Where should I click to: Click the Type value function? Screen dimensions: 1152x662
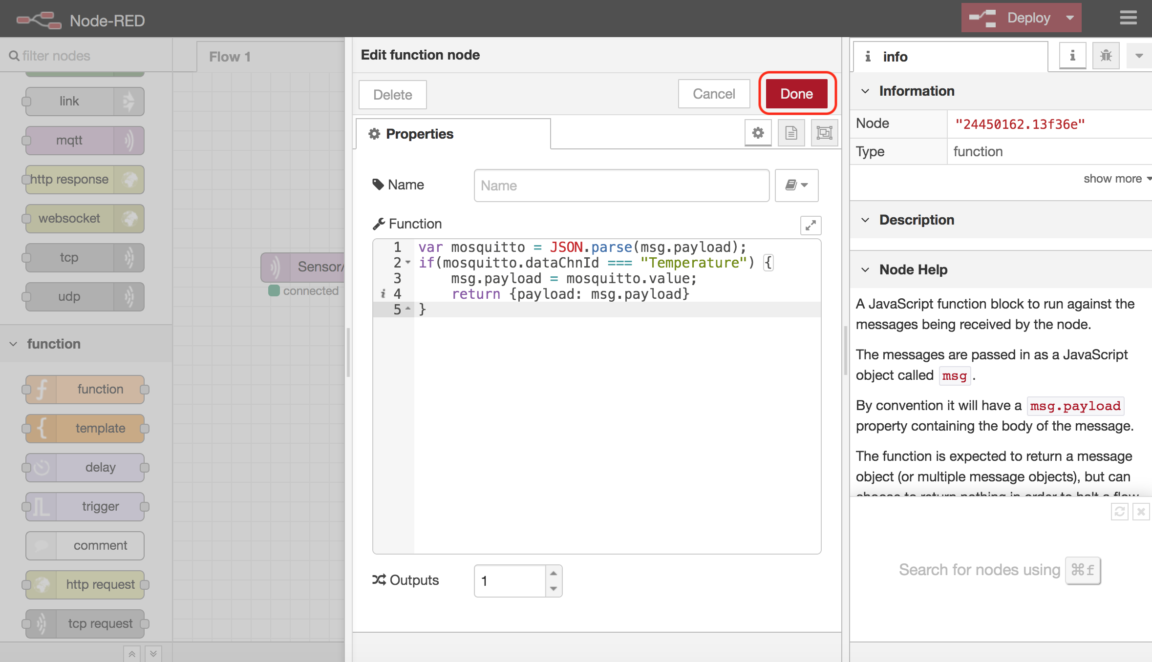[x=978, y=151]
